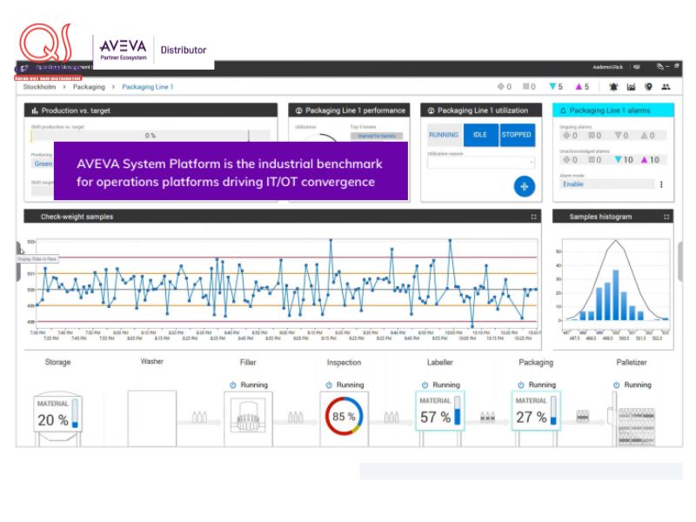The width and height of the screenshot is (696, 522).
Task: Maximize the Check-weight samples chart
Action: (533, 217)
